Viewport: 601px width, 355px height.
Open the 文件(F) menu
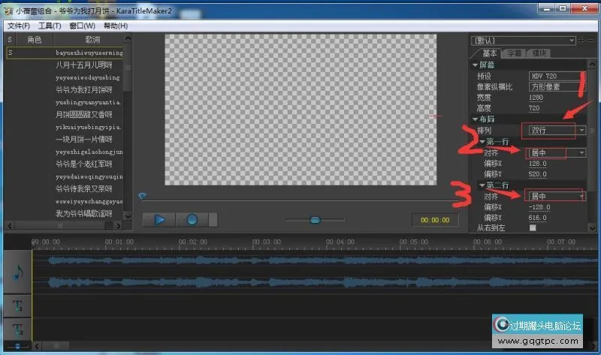click(x=19, y=26)
